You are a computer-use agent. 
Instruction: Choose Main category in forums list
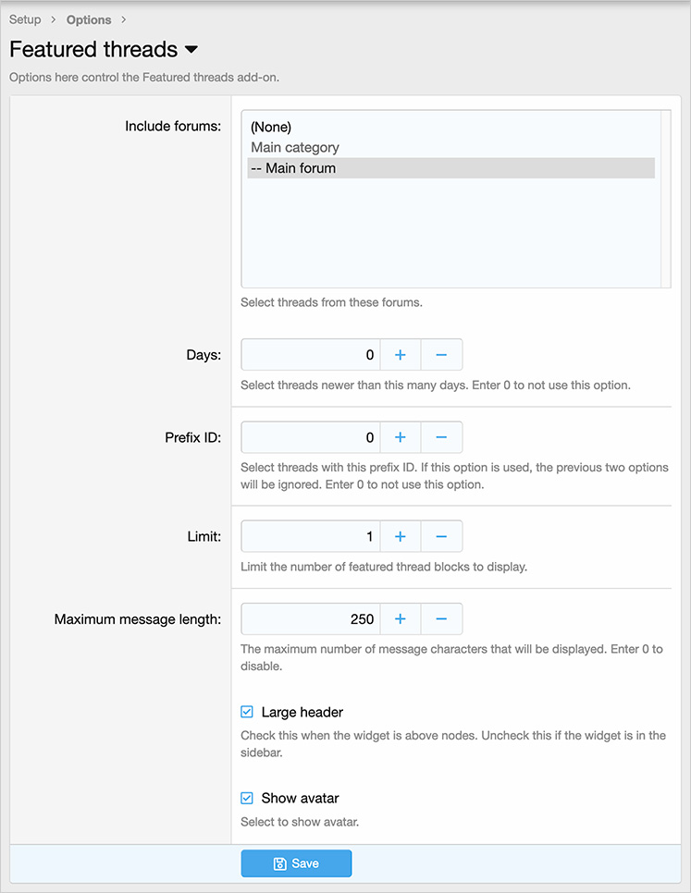tap(295, 147)
